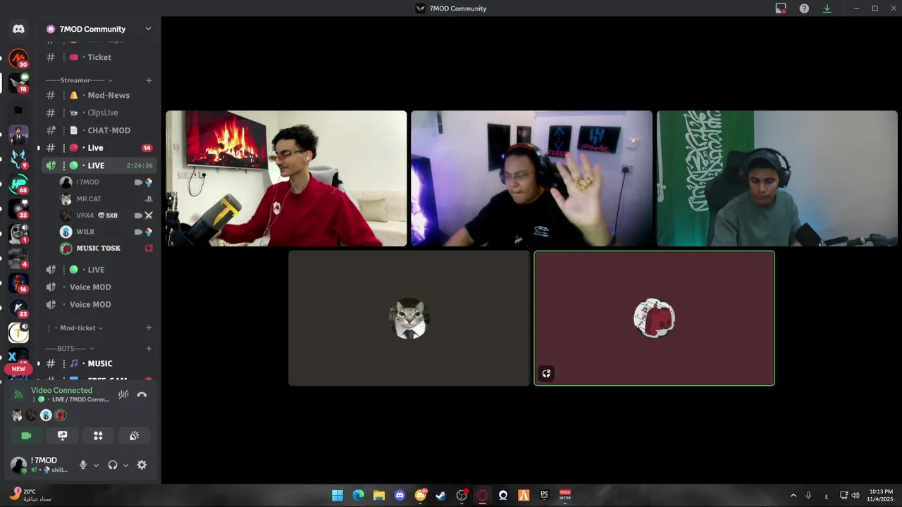Select the cat avatar participant tile

click(x=409, y=318)
